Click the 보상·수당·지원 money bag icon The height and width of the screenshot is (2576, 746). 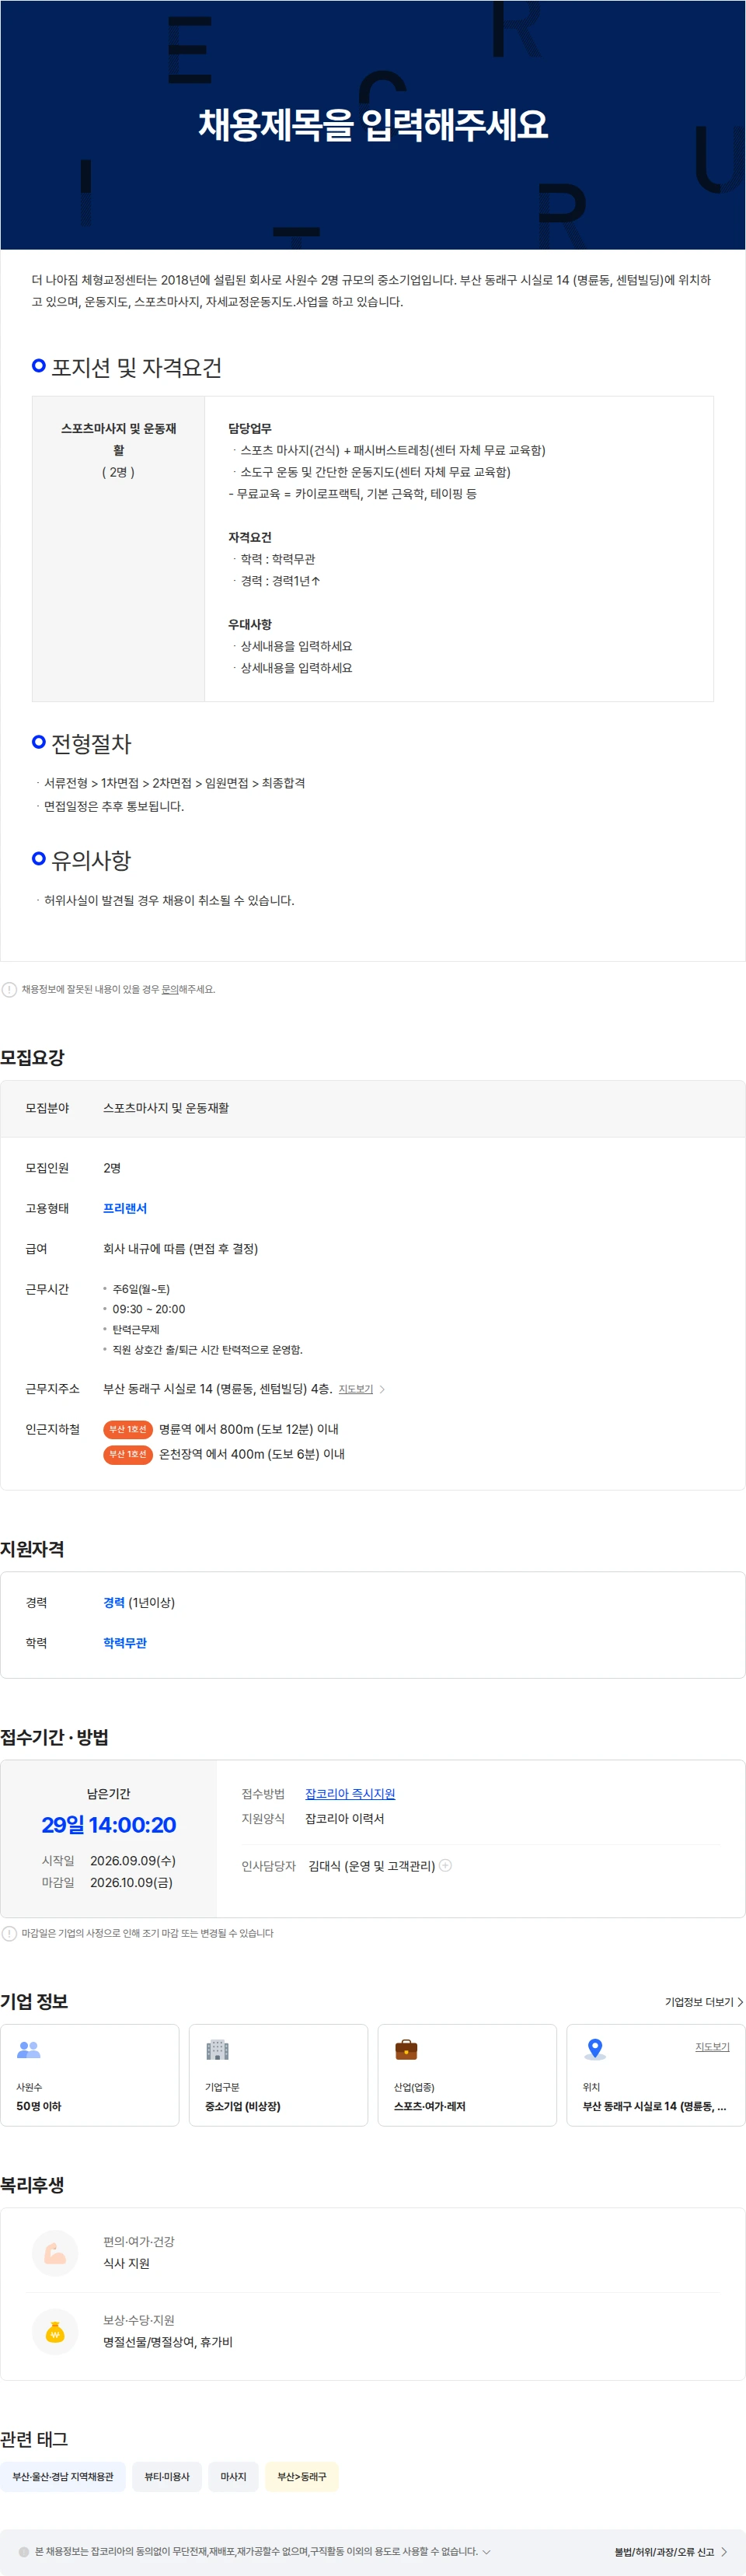point(55,2331)
